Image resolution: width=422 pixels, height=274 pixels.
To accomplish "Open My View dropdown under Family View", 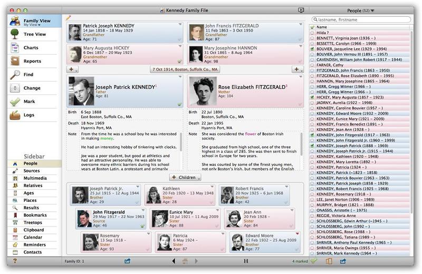I will [32, 25].
